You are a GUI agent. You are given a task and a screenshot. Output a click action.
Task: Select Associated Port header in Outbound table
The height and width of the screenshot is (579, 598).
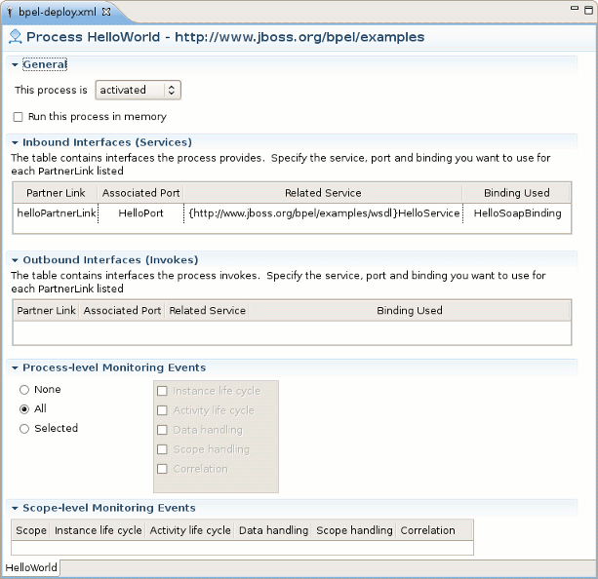pos(122,311)
